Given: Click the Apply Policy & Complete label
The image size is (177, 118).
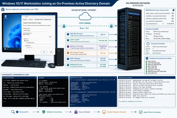Looking at the screenshot, I should click(152, 112).
